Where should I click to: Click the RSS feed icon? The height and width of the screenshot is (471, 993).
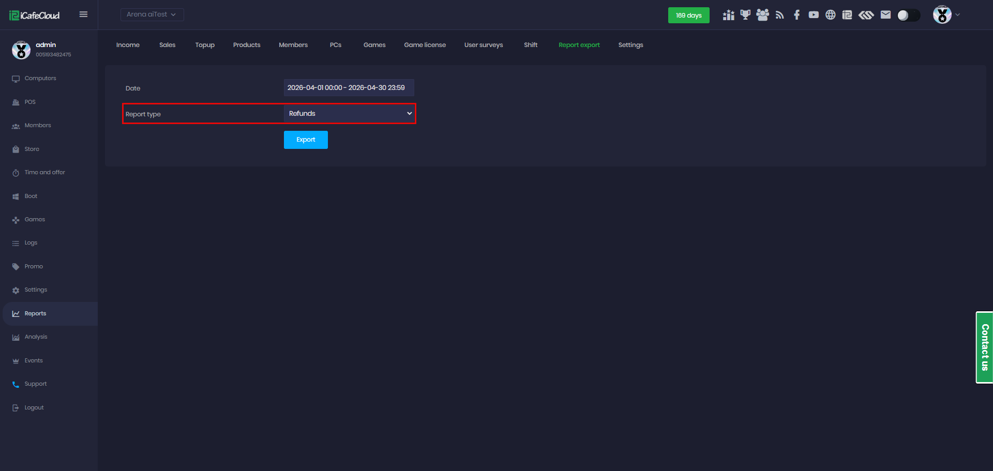(x=780, y=15)
